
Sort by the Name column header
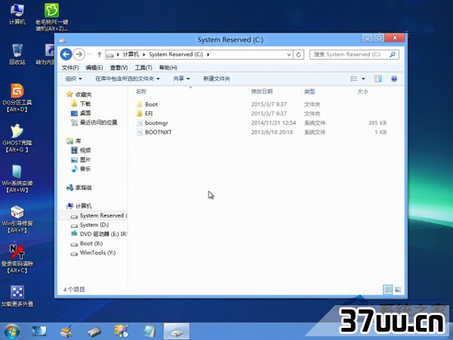tap(141, 91)
